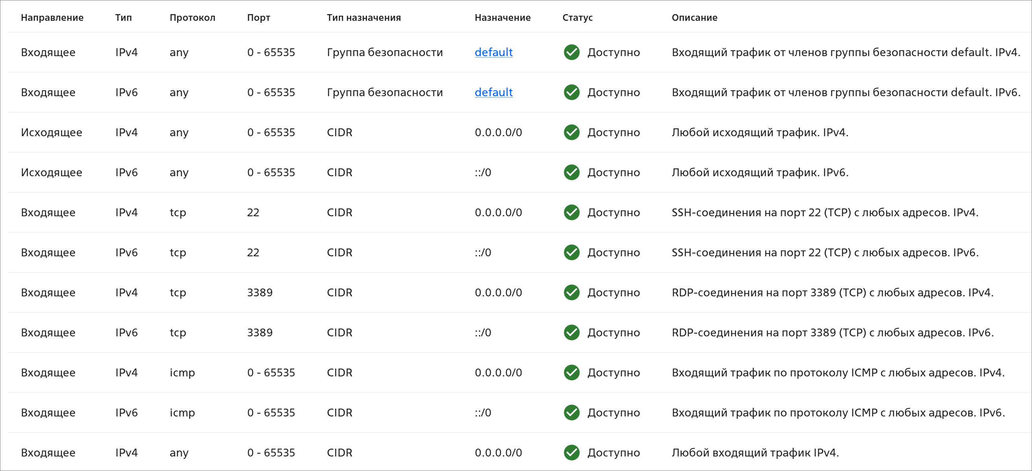The height and width of the screenshot is (471, 1032).
Task: Click the 'Описание' column header
Action: [694, 18]
